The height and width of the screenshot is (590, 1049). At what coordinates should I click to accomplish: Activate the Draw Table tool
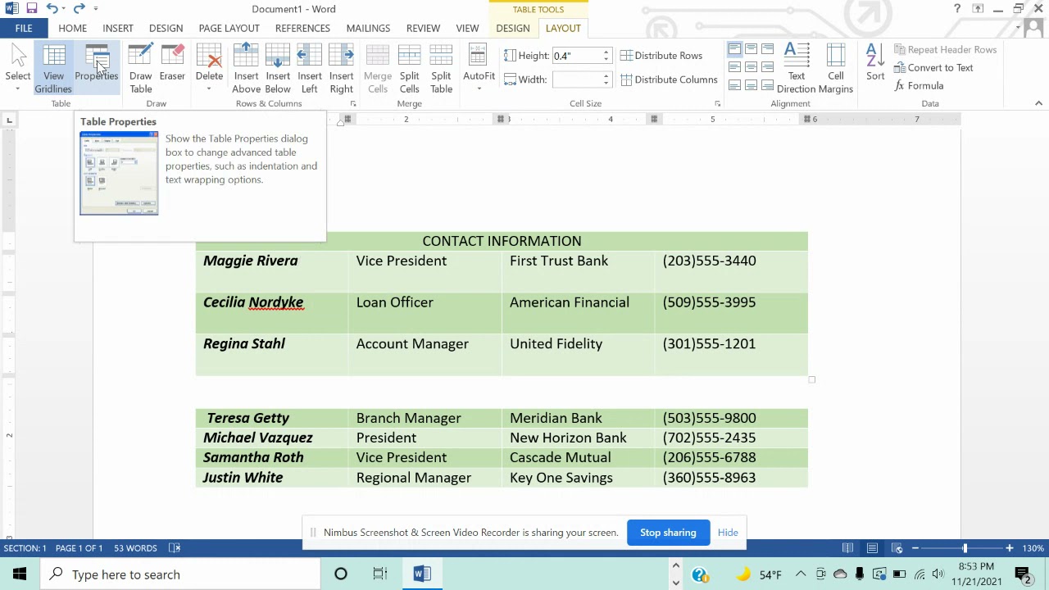(x=140, y=69)
